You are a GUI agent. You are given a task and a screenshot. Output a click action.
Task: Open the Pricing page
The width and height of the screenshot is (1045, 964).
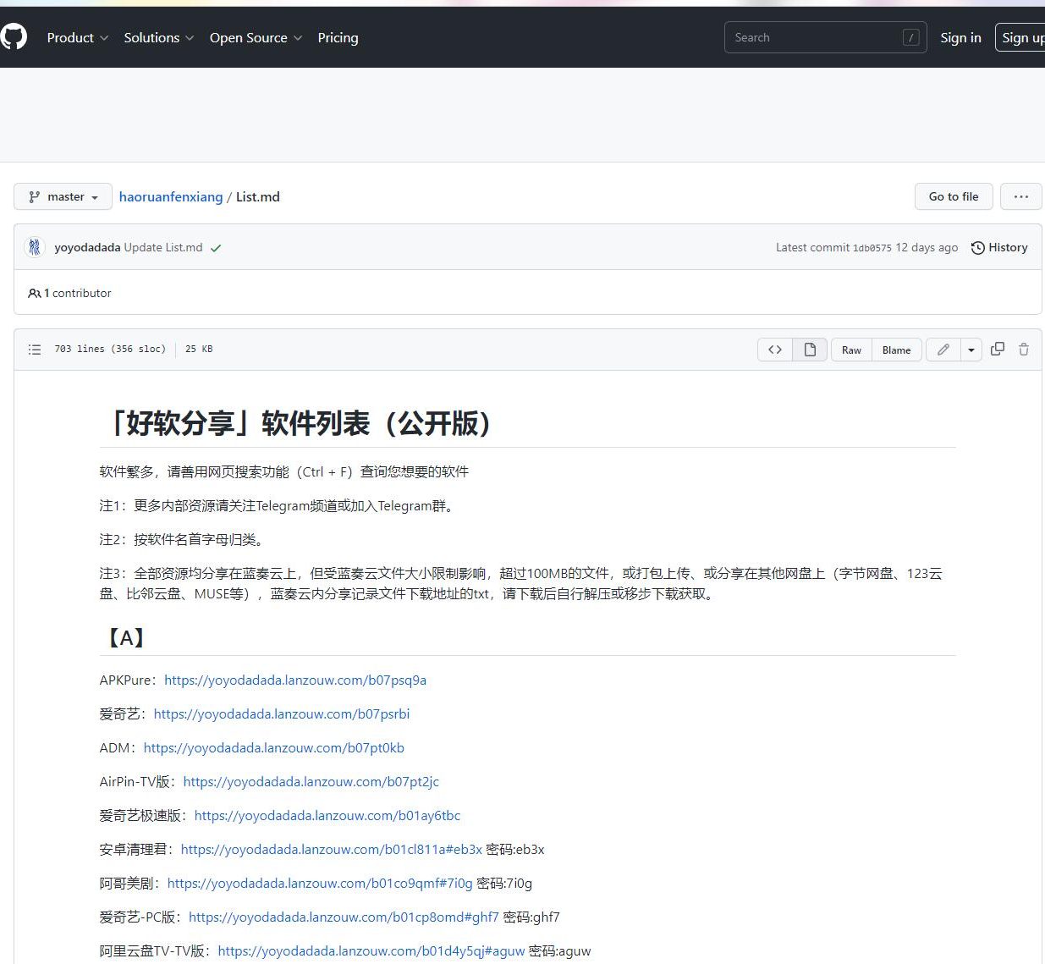(x=338, y=37)
